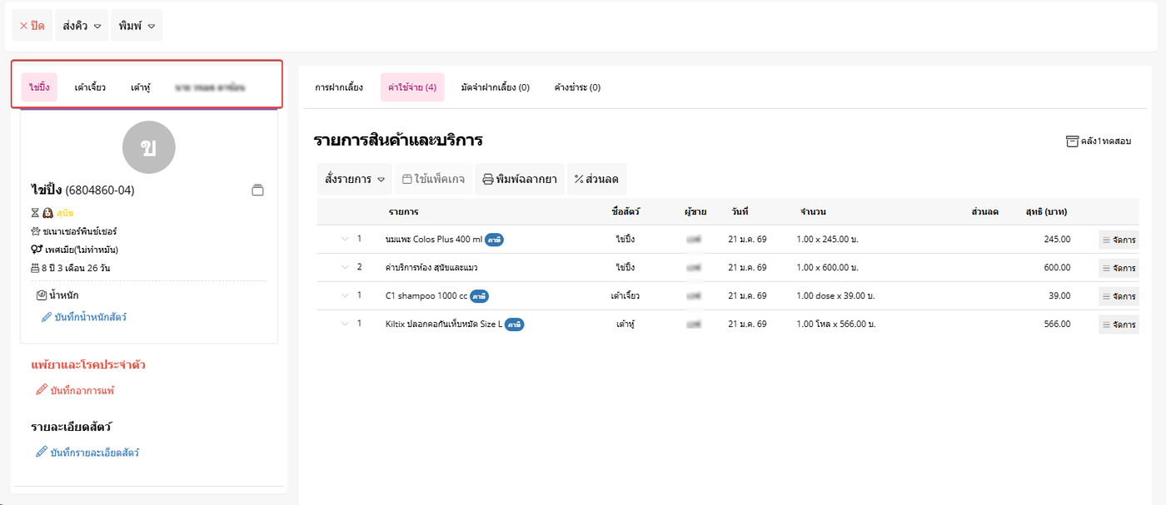Open the พิมพ์ dropdown in top bar

[x=137, y=26]
